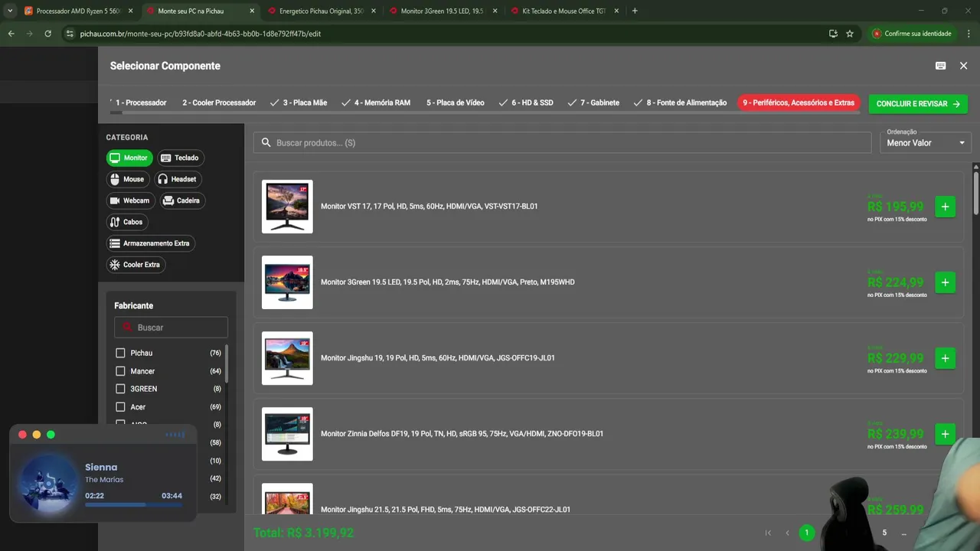Click the Buscar produtos search field
The image size is (980, 551).
coord(563,143)
